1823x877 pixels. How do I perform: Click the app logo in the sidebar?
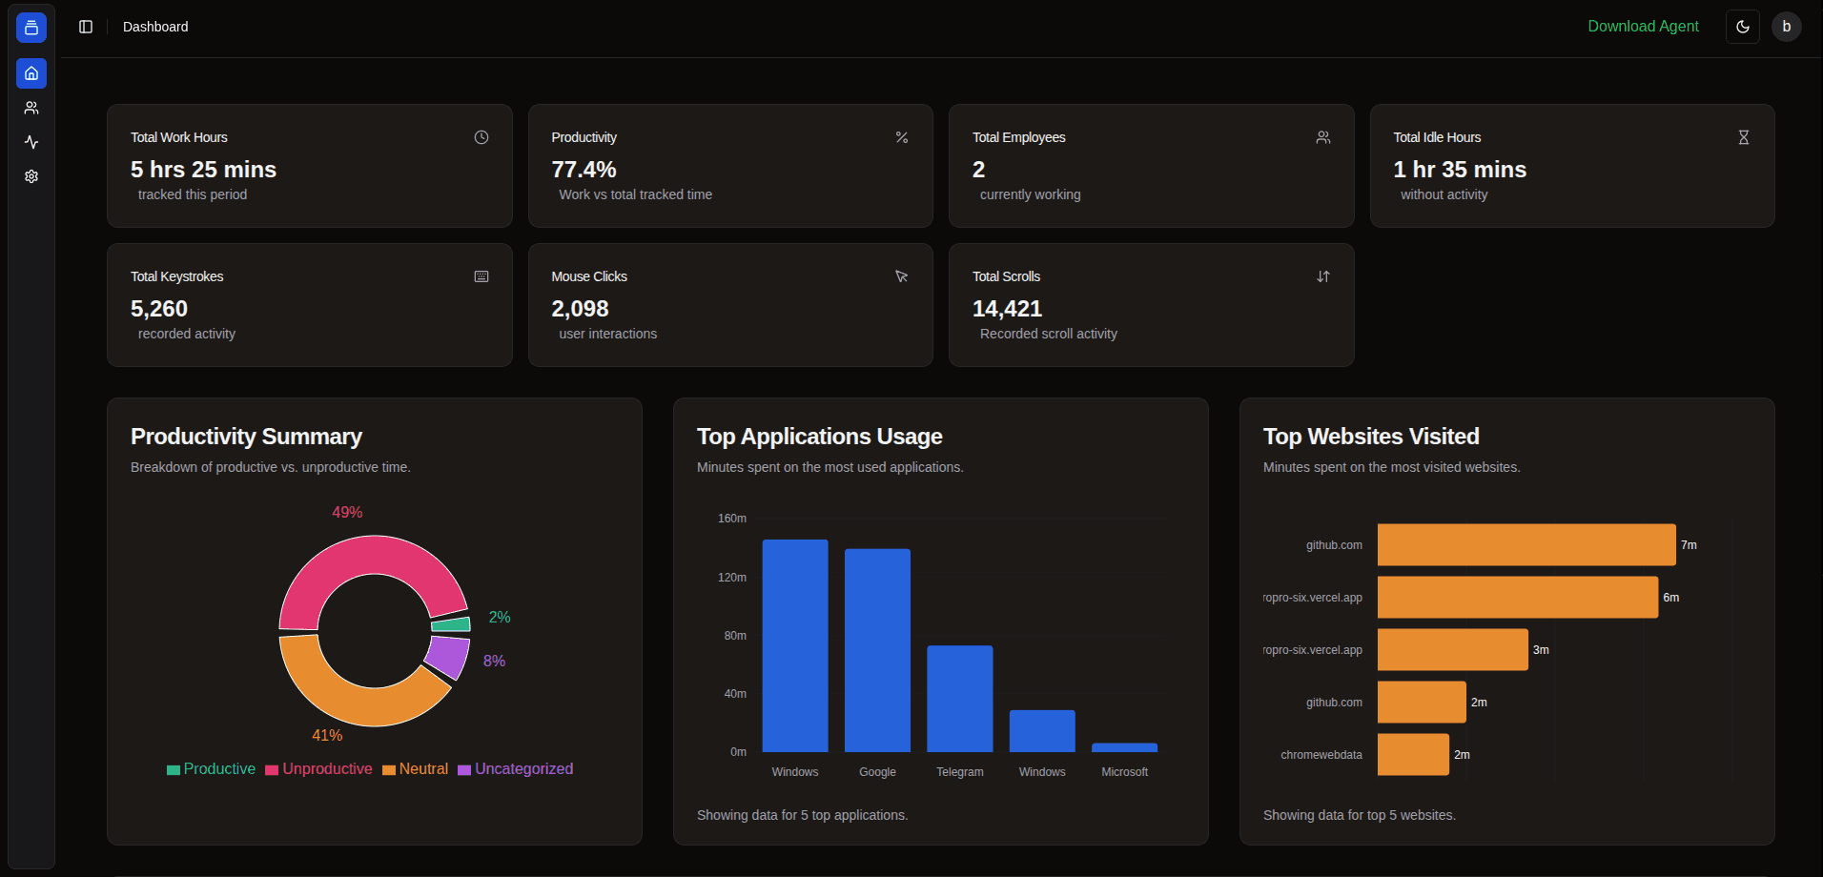click(x=31, y=28)
